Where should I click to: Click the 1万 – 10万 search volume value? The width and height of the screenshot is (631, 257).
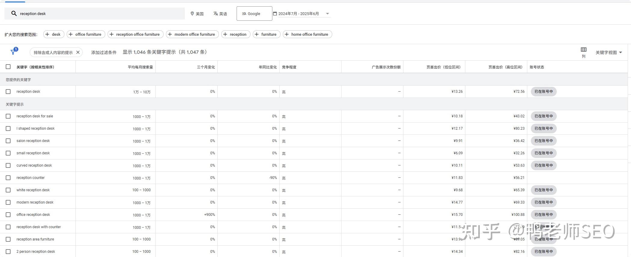142,92
